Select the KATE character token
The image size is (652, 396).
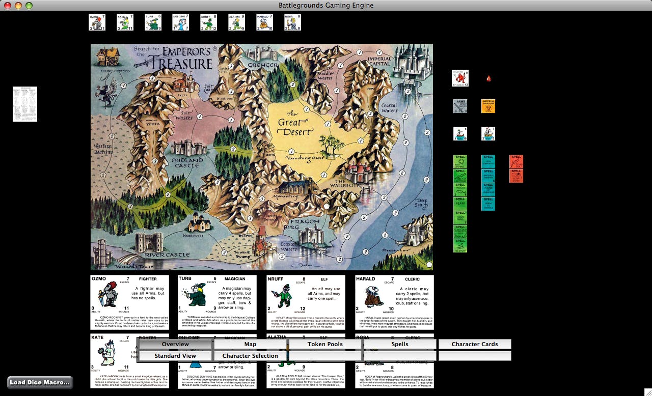pos(125,22)
